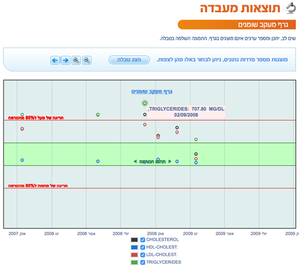This screenshot has width=299, height=266.
Task: Open the גרף מעקב שומנים chart title link
Action: 152,92
